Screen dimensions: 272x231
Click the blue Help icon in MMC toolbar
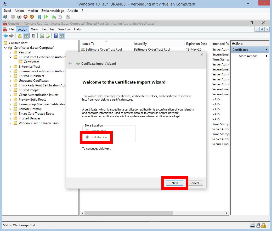tap(56, 36)
